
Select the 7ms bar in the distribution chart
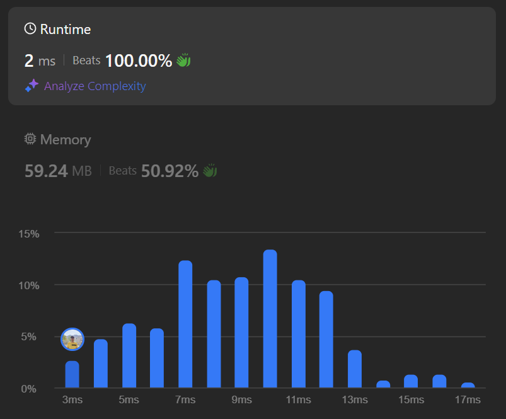[185, 324]
